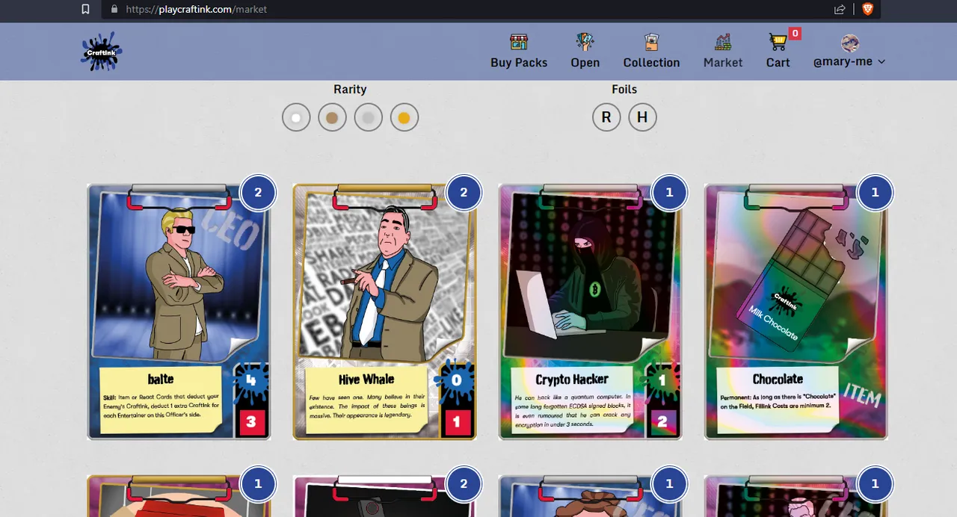957x517 pixels.
Task: Open the Crypto Hacker card
Action: (x=590, y=312)
